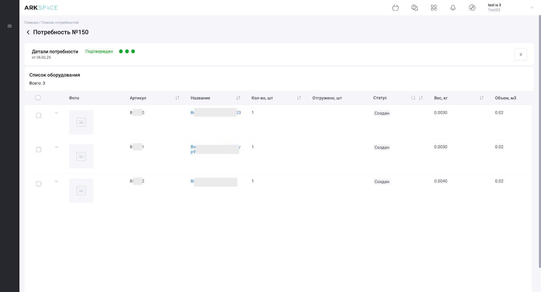Click the currency exchange icon in header
The width and height of the screenshot is (541, 292).
point(472,8)
